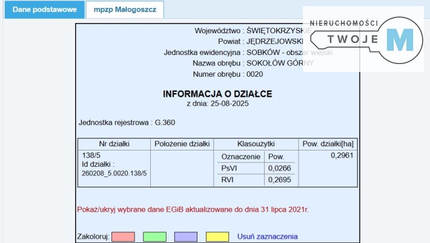Toggle the red Pokaż/ukryj wybrane dane EGiB link
Viewport: 430px width, 243px height.
click(193, 210)
